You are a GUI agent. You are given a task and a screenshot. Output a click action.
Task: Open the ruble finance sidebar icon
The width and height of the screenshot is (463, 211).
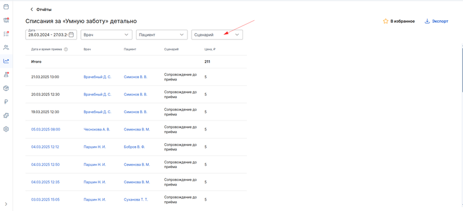pyautogui.click(x=6, y=102)
